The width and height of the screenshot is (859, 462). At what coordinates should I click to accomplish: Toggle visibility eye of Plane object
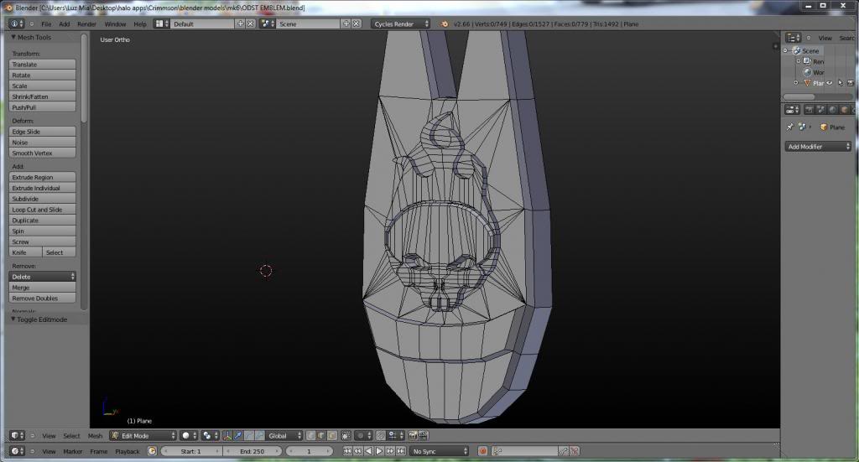tap(830, 83)
